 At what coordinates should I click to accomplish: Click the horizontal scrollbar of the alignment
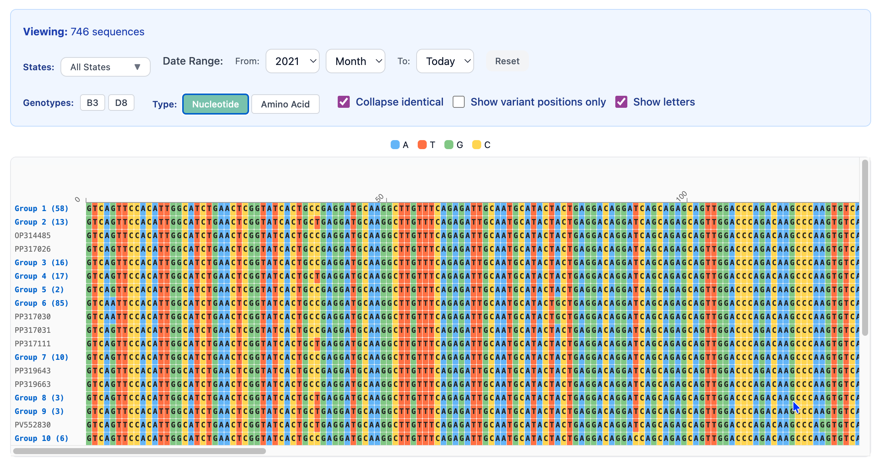[139, 451]
